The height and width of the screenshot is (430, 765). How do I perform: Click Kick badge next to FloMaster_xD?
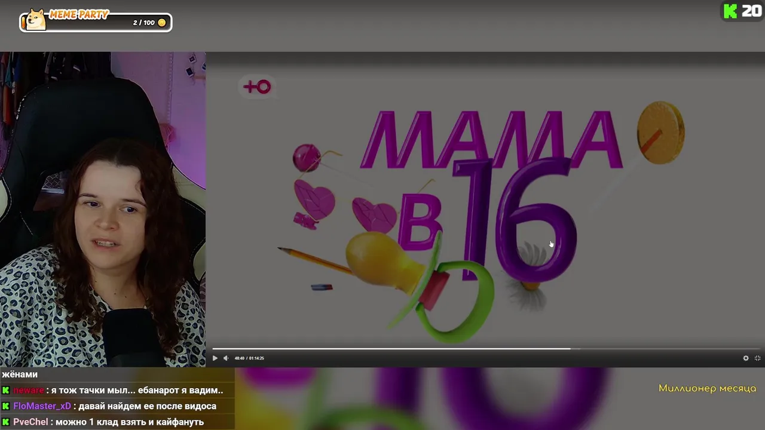click(x=6, y=406)
